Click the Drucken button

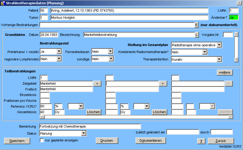tap(107, 140)
